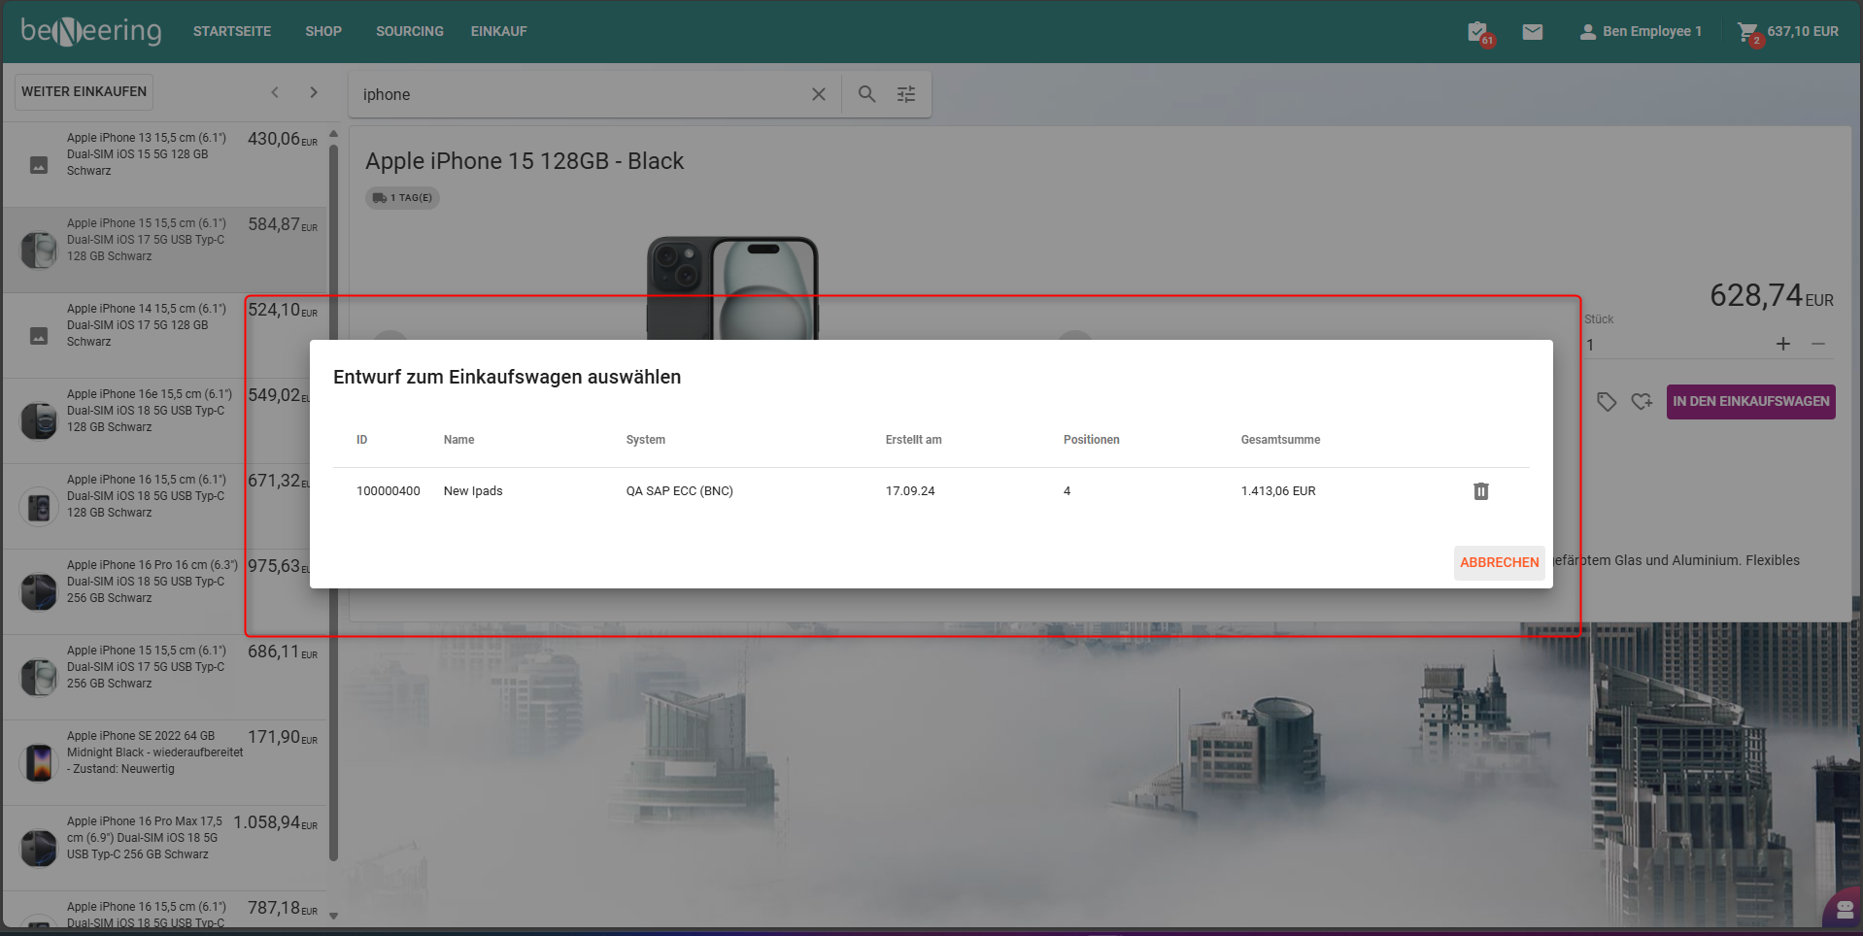Open the Sourcing menu item
This screenshot has height=936, width=1863.
coord(409,32)
